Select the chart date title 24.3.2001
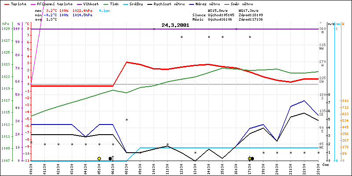The image size is (352, 176). pos(175,25)
